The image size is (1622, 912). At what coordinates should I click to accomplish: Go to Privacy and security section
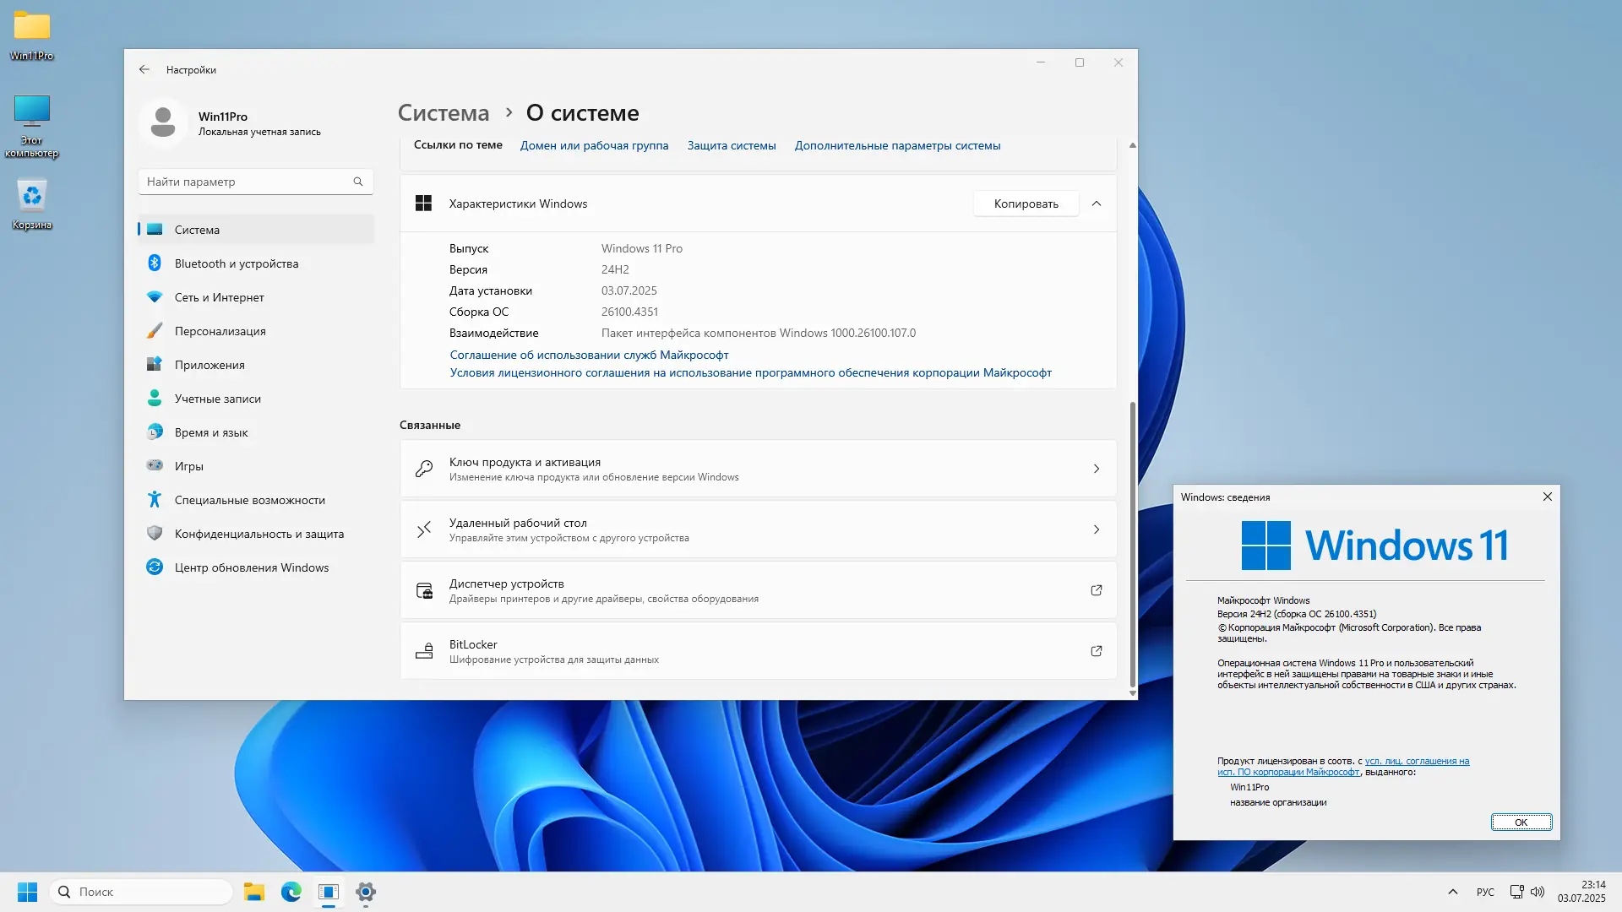pos(259,534)
